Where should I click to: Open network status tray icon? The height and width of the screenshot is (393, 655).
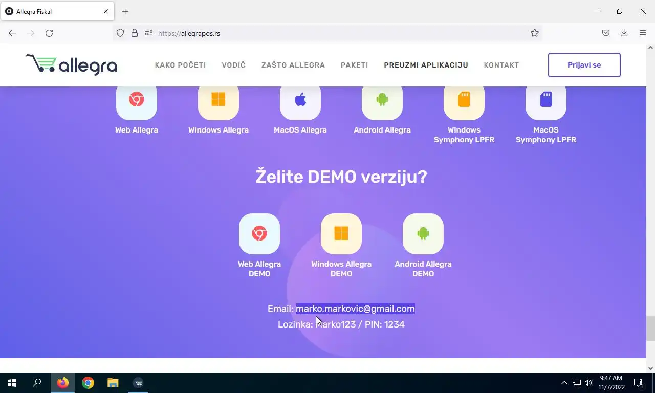[x=577, y=383]
